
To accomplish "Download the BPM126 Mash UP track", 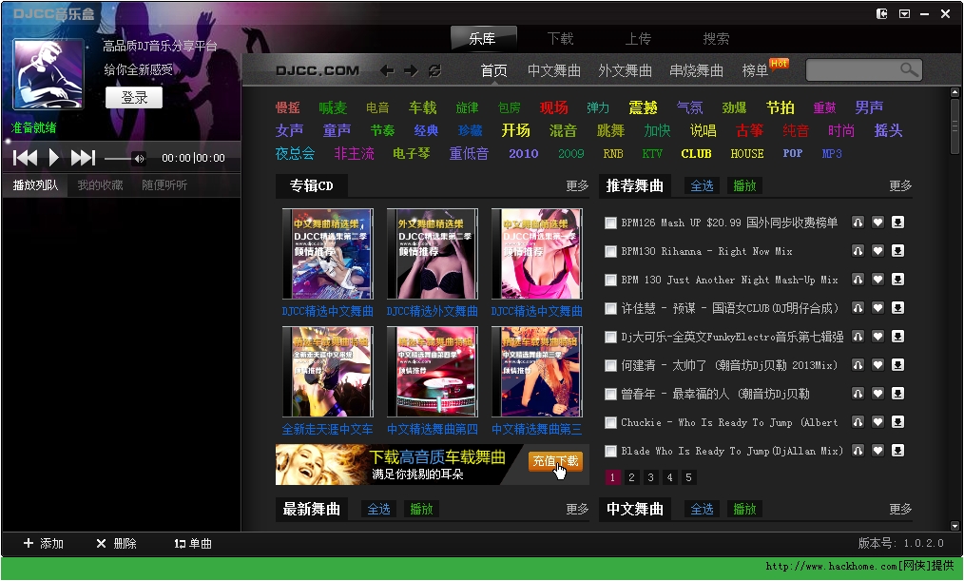I will pyautogui.click(x=897, y=223).
